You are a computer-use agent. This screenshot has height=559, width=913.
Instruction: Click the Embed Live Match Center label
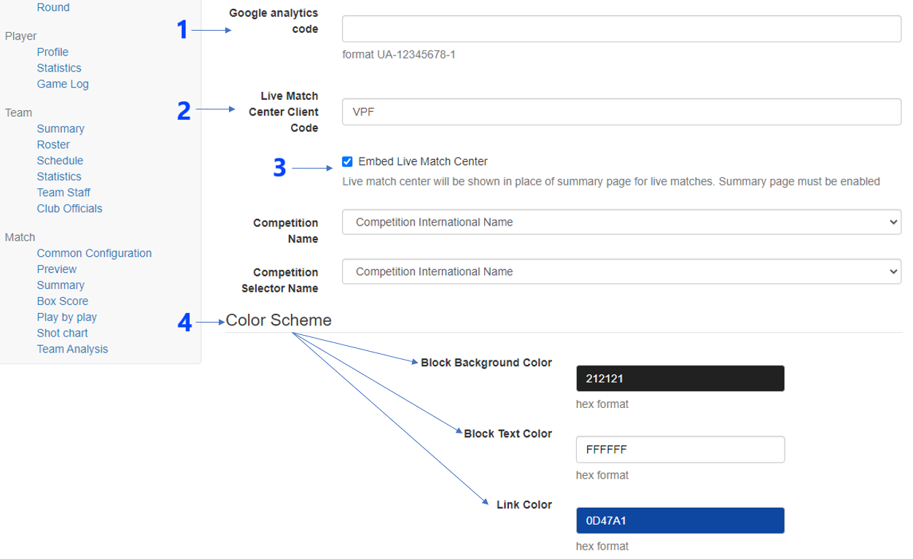coord(423,162)
